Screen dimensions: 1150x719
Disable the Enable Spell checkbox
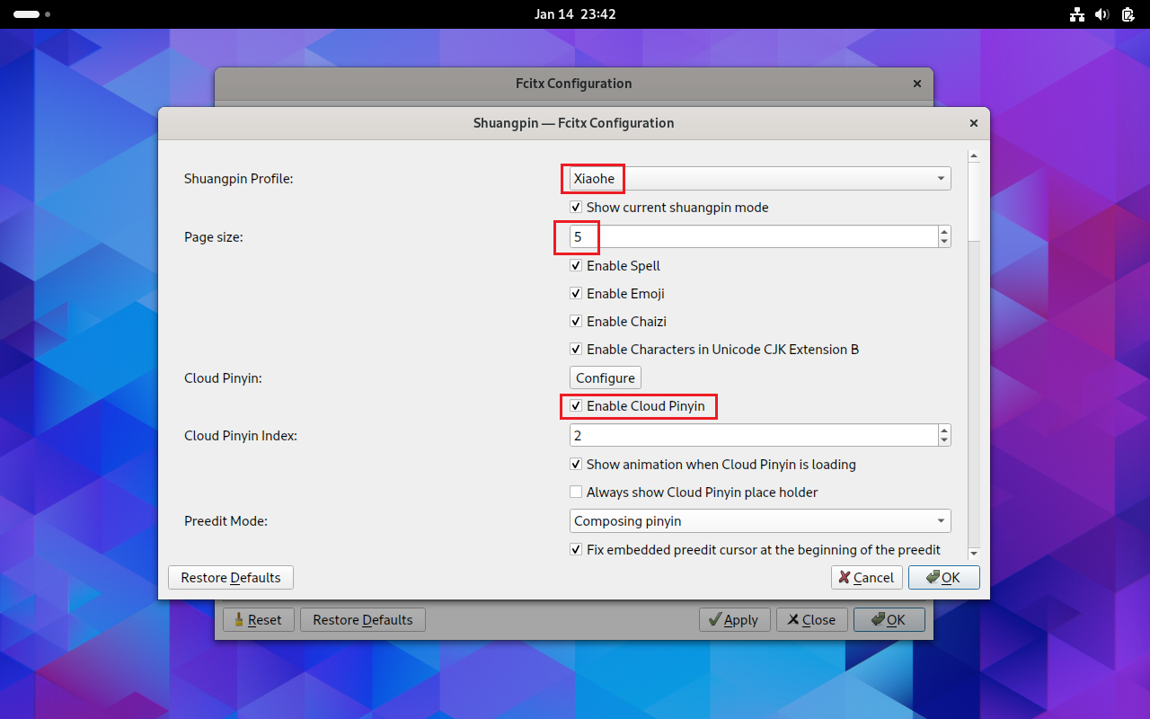(x=615, y=266)
